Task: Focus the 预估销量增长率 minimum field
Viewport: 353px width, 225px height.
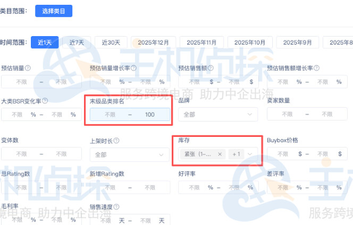Action: 105,82
